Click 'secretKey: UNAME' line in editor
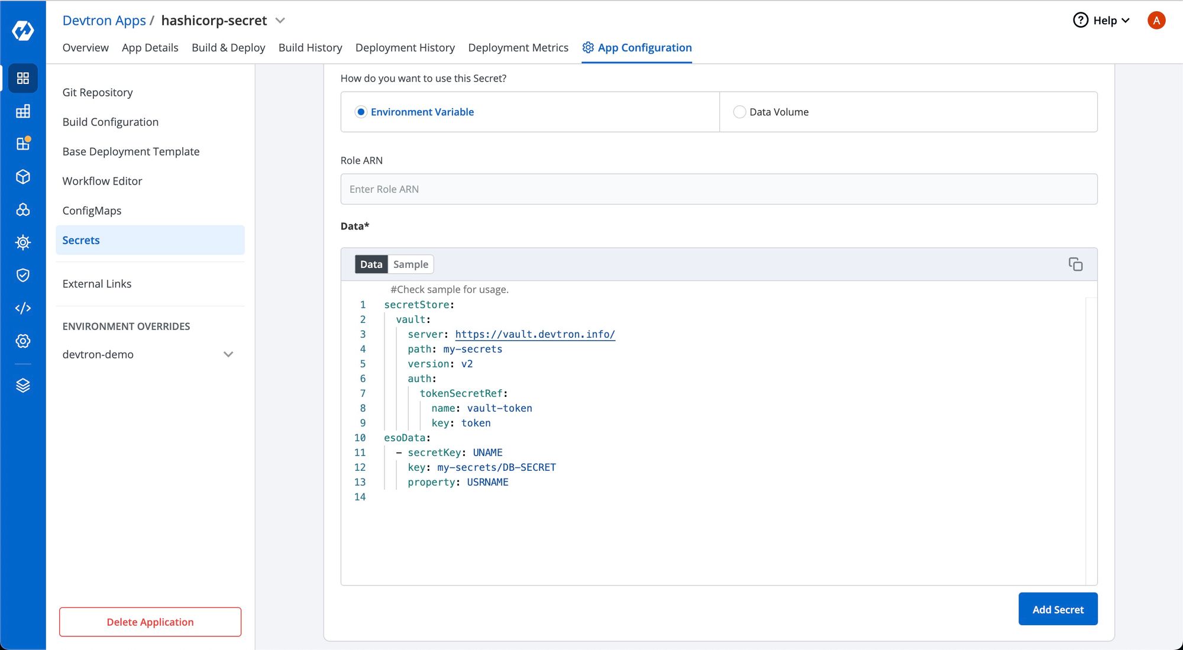1183x650 pixels. pos(455,452)
